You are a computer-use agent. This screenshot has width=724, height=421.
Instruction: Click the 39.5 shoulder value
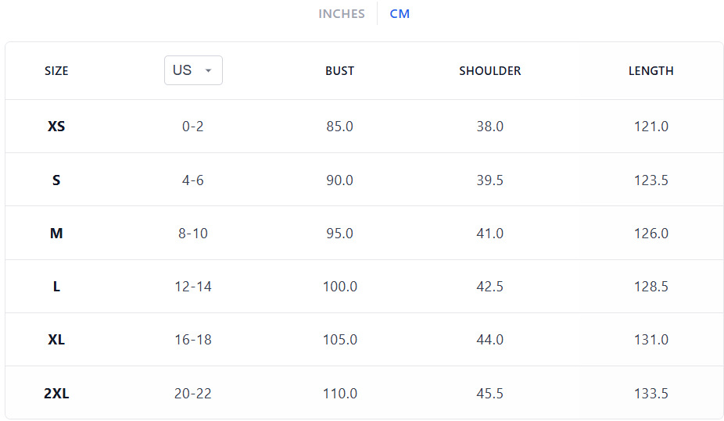tap(490, 180)
